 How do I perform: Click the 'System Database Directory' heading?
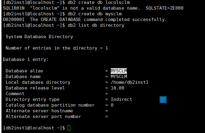click(39, 37)
